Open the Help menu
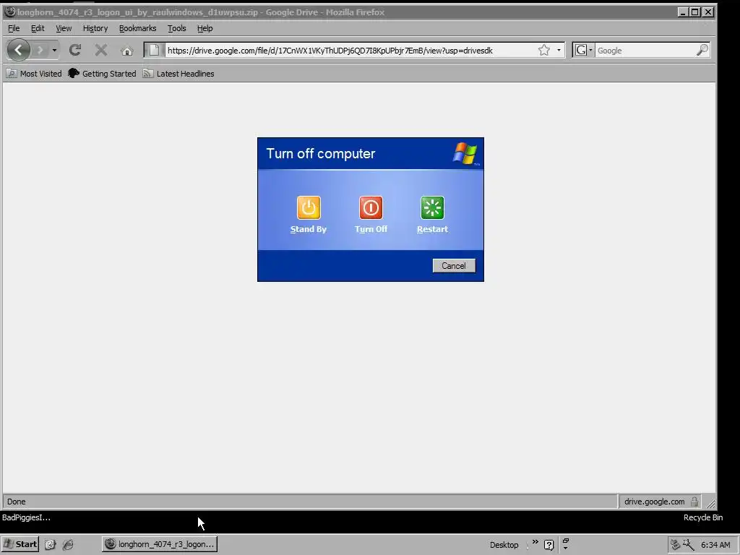Screen dimensions: 740x555 pos(205,28)
